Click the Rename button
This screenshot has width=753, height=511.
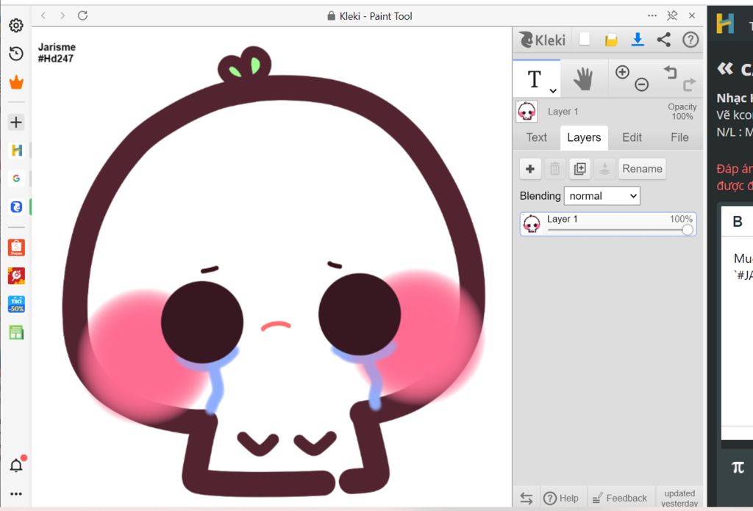pyautogui.click(x=642, y=169)
